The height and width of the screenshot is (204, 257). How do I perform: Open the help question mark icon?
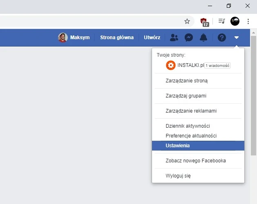[222, 38]
